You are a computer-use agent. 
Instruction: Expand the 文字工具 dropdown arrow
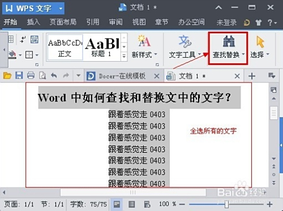(x=199, y=54)
